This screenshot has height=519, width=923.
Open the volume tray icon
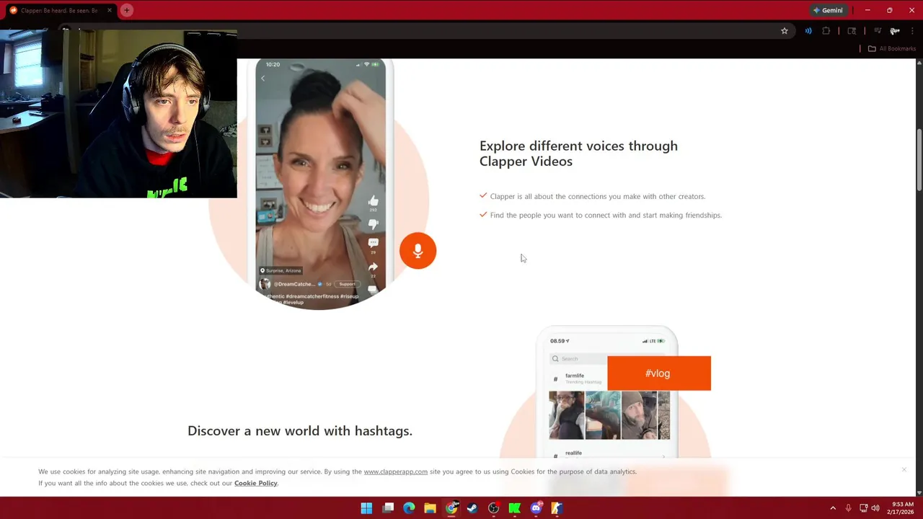[875, 508]
